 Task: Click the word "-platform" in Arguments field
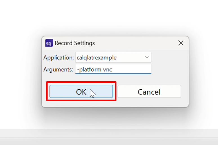pos(89,70)
